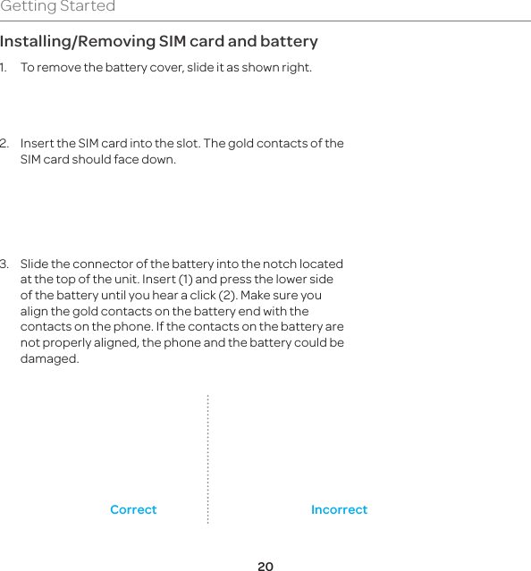
Task: Click the step number 1 marker
Action: click(x=4, y=68)
